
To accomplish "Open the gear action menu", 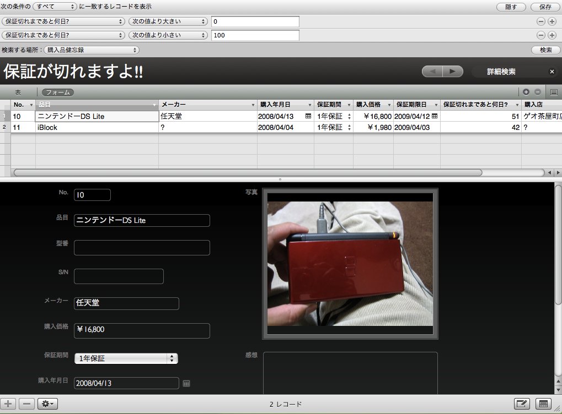I will tap(47, 404).
